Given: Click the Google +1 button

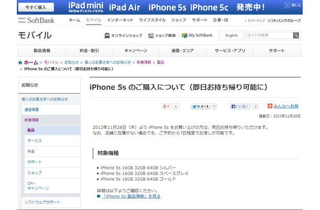Looking at the screenshot, I should pos(166,107).
